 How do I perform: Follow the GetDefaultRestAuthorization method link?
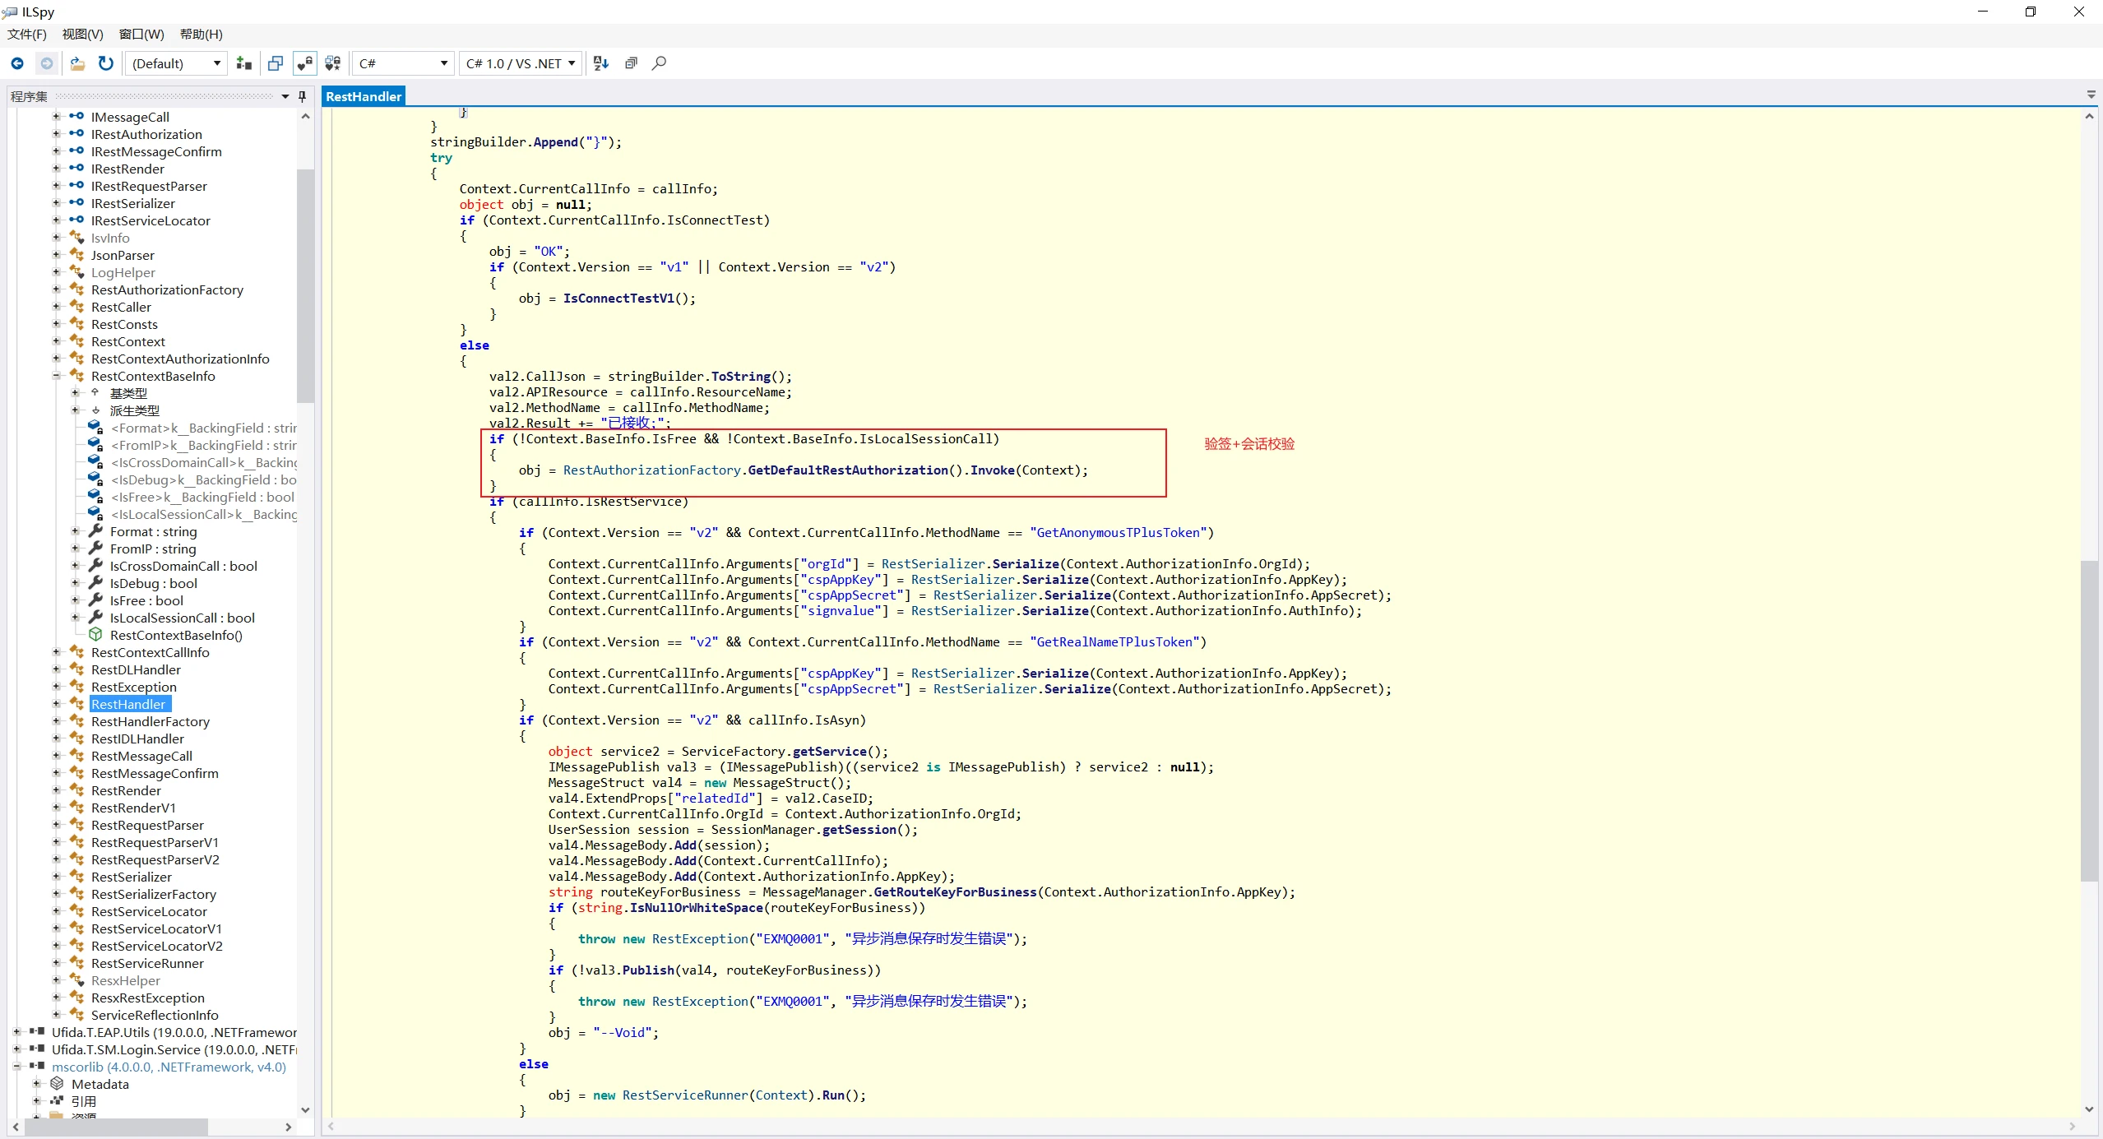848,470
